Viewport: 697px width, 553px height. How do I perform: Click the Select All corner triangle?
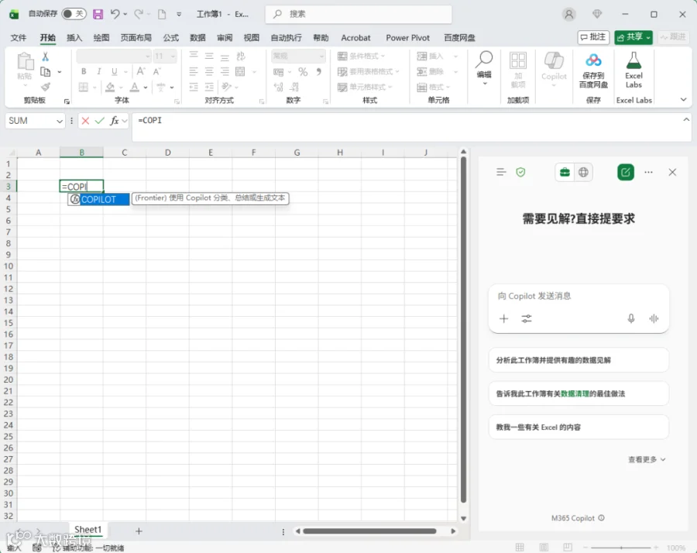[11, 153]
